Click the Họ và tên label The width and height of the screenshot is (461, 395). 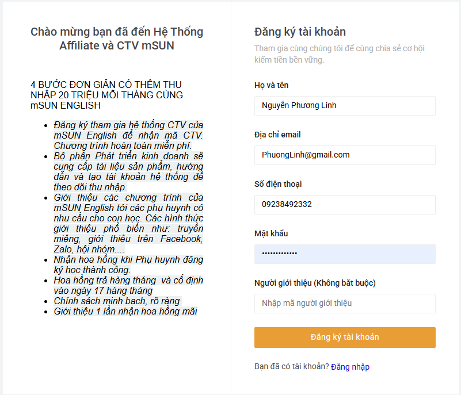(x=272, y=85)
